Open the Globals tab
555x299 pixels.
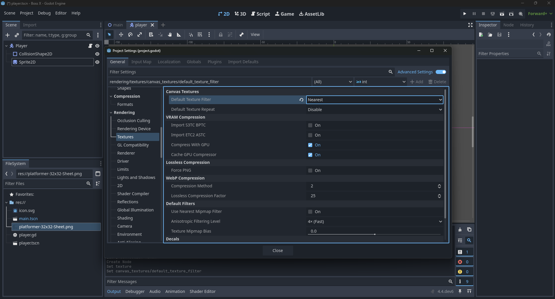tap(194, 62)
